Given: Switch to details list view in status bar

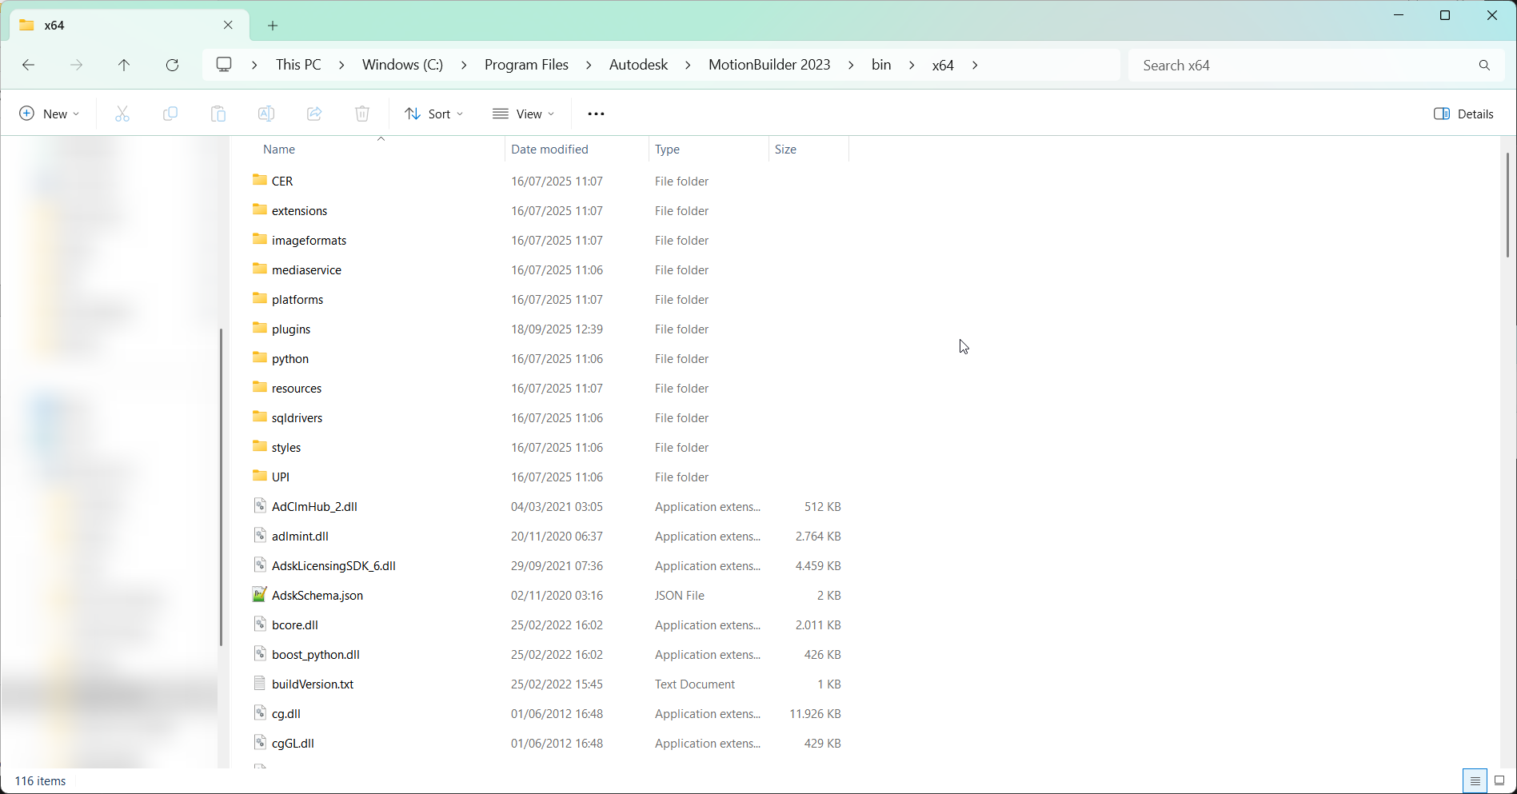Looking at the screenshot, I should coord(1475,780).
